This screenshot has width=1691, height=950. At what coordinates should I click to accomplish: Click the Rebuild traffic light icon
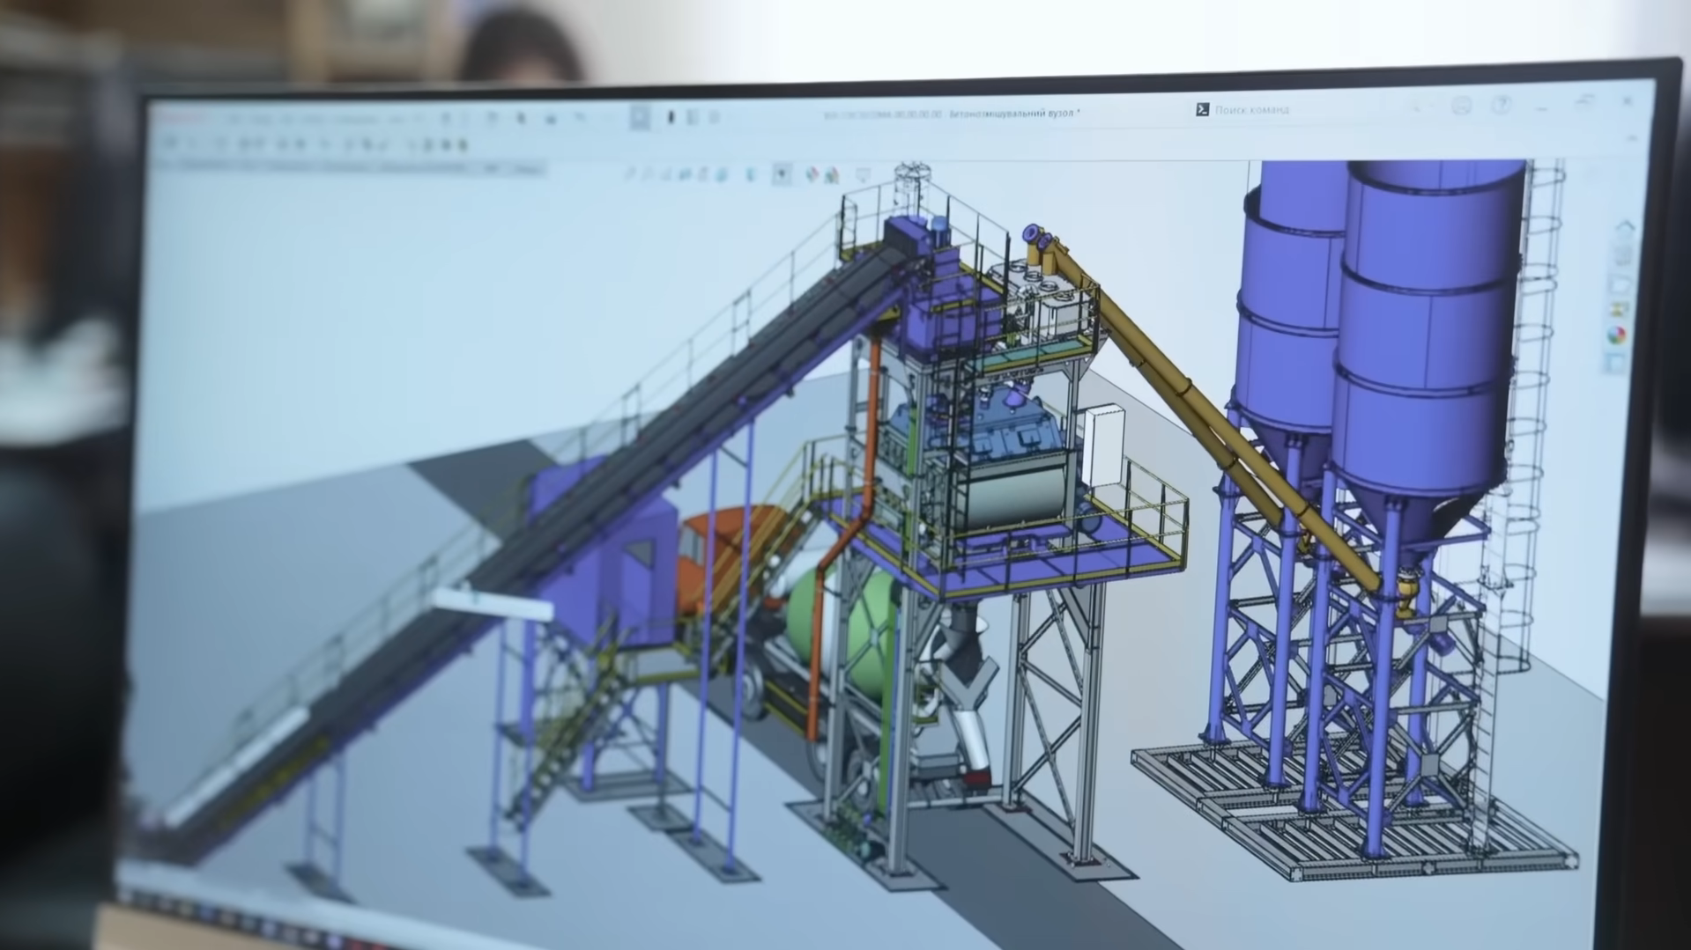tap(671, 117)
